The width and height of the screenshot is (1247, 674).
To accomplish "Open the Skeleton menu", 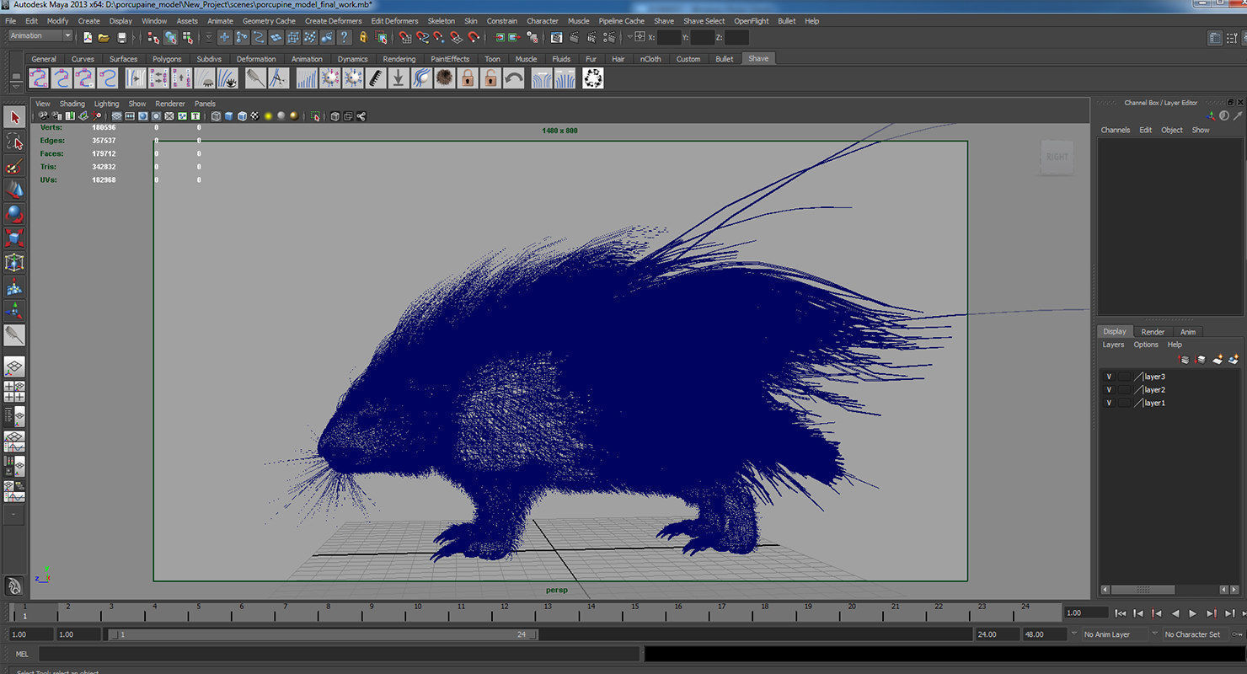I will [x=441, y=21].
